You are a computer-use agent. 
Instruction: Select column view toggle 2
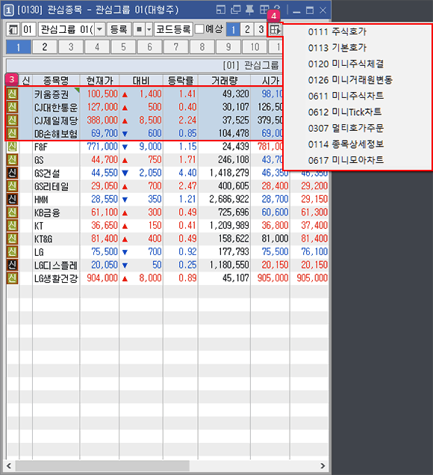(247, 30)
